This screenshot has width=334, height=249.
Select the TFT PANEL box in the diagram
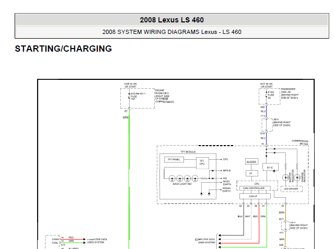pyautogui.click(x=174, y=159)
